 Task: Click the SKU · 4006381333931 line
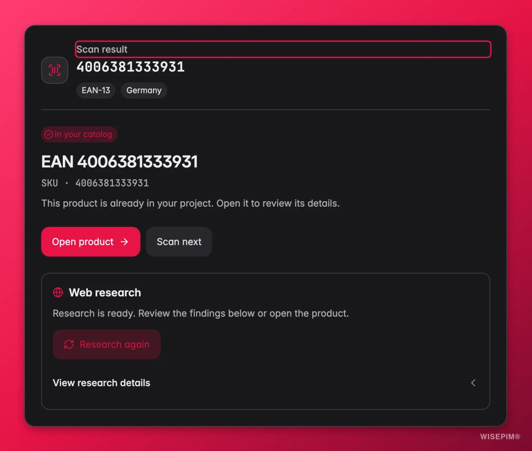click(x=95, y=183)
